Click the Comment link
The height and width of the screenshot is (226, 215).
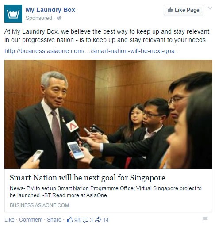coord(31,220)
